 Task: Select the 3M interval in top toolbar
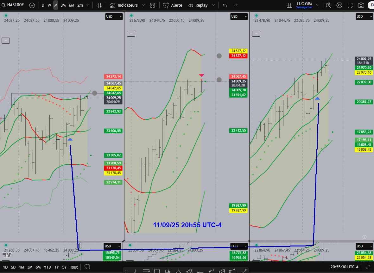[x=63, y=5]
